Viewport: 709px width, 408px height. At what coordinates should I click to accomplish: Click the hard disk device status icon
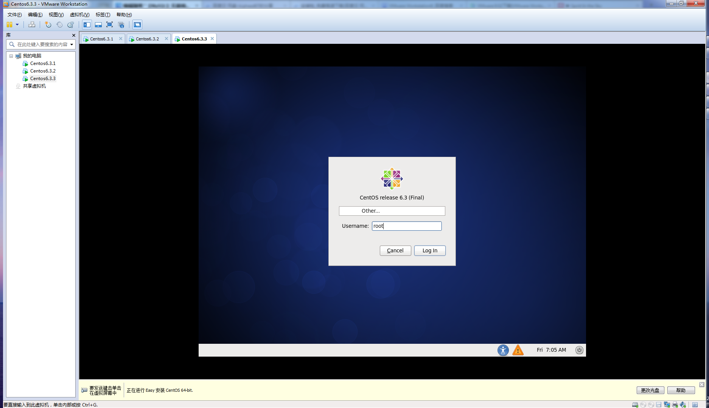tap(635, 405)
